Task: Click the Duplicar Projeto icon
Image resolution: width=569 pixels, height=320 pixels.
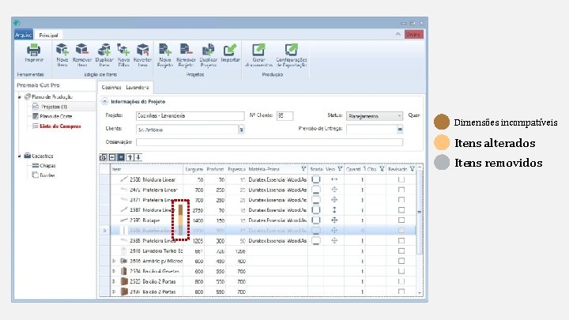Action: click(209, 50)
